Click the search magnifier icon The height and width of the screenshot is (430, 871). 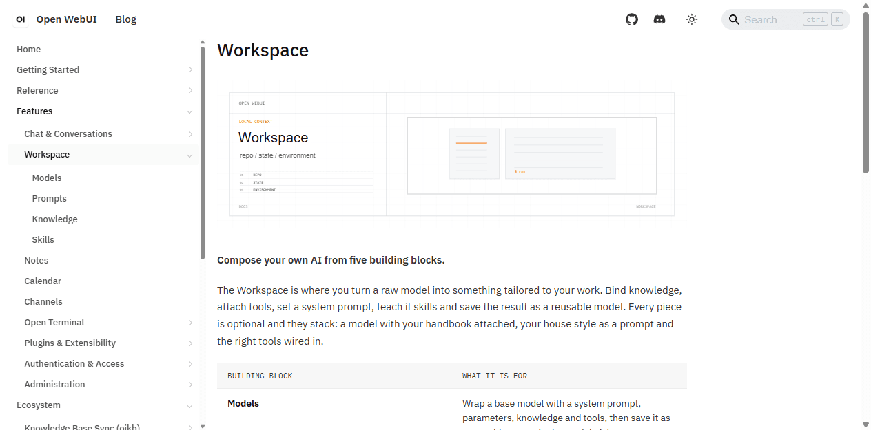734,19
